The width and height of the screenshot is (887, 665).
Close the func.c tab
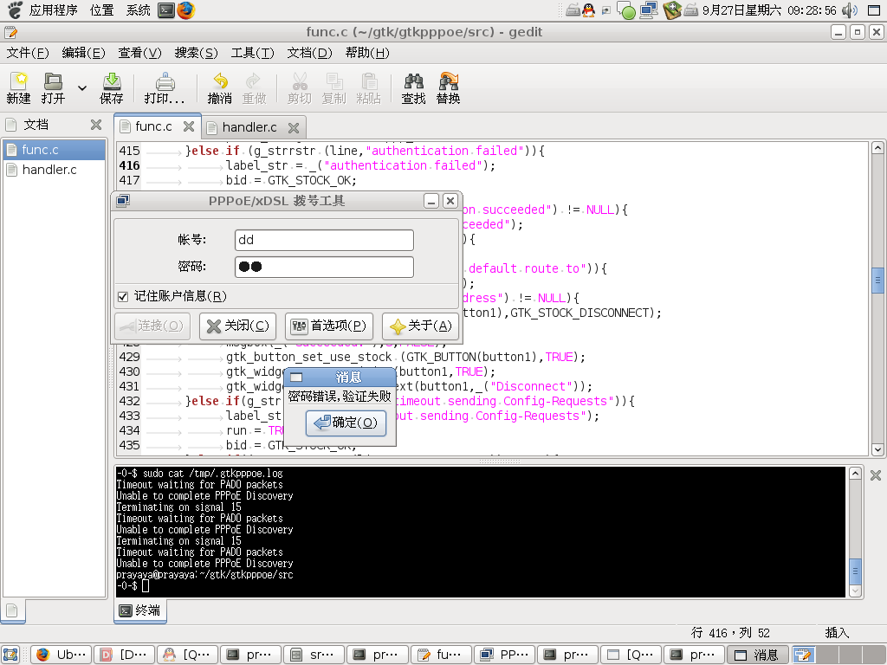pyautogui.click(x=189, y=126)
